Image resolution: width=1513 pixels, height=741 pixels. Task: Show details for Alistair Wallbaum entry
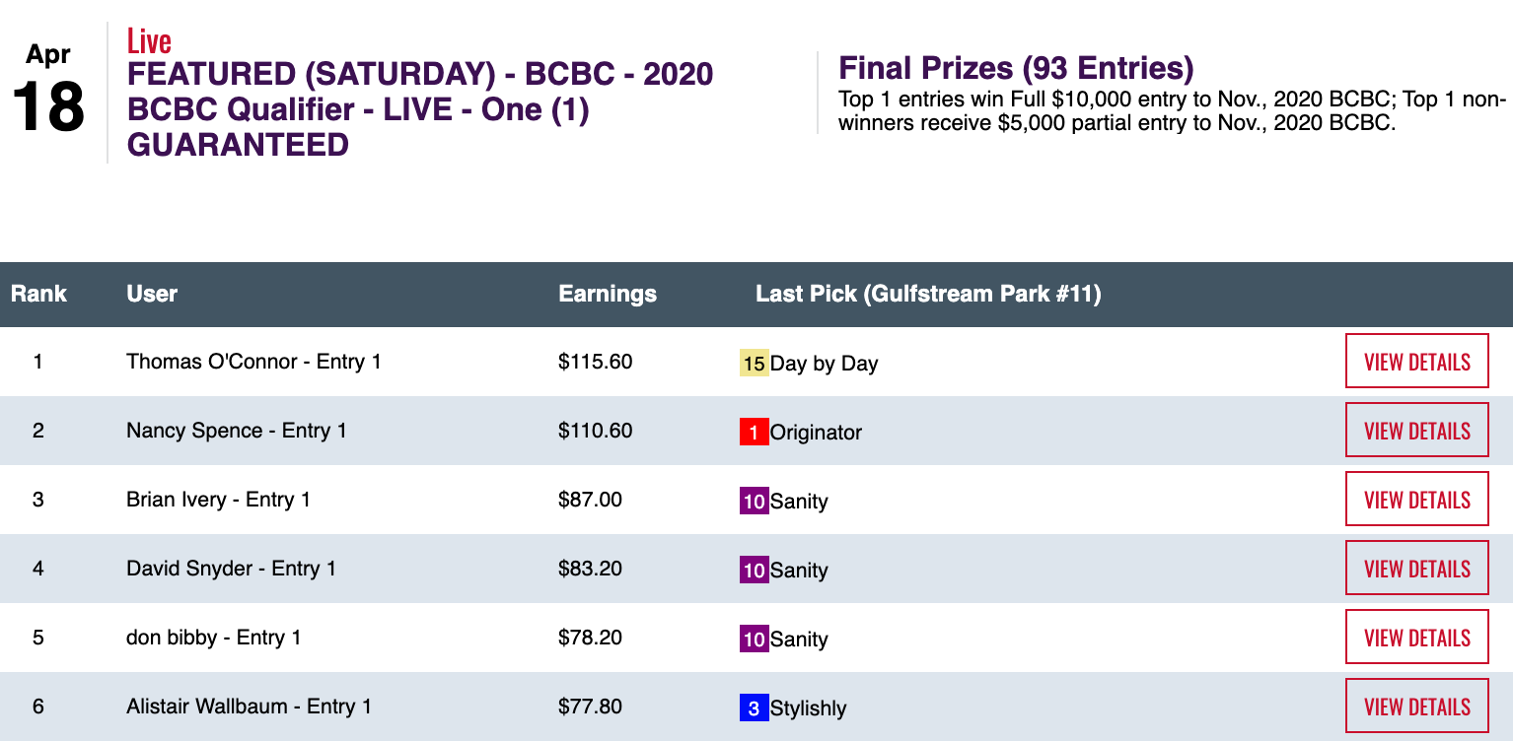click(1416, 707)
